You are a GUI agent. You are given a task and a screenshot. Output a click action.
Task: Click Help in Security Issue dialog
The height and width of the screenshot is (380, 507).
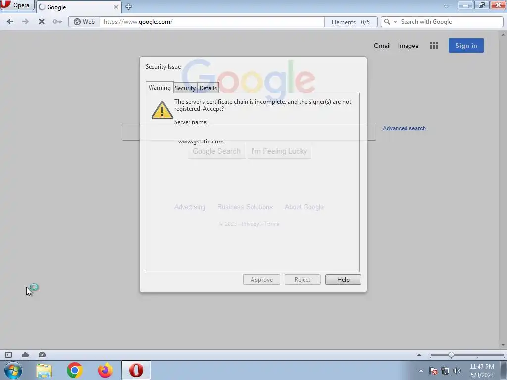(x=343, y=280)
